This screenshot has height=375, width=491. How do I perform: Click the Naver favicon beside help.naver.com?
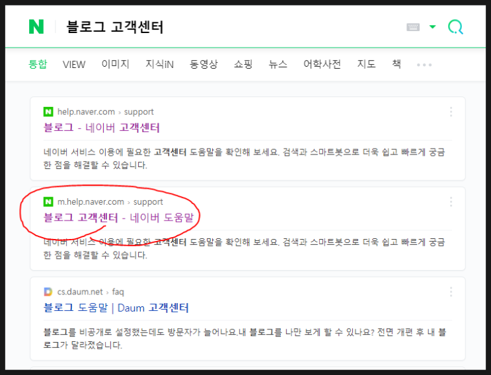coord(48,112)
